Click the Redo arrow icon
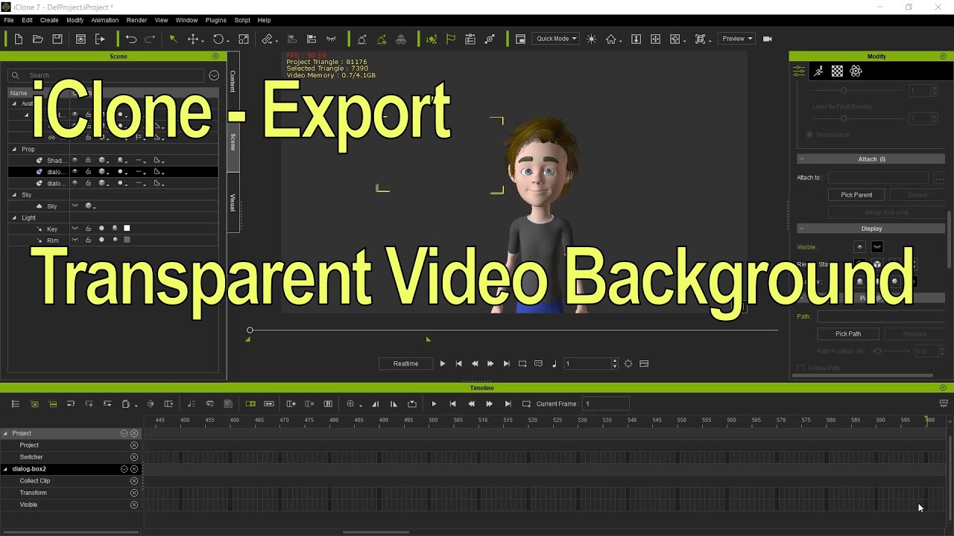Screen dimensions: 954x536 point(151,39)
